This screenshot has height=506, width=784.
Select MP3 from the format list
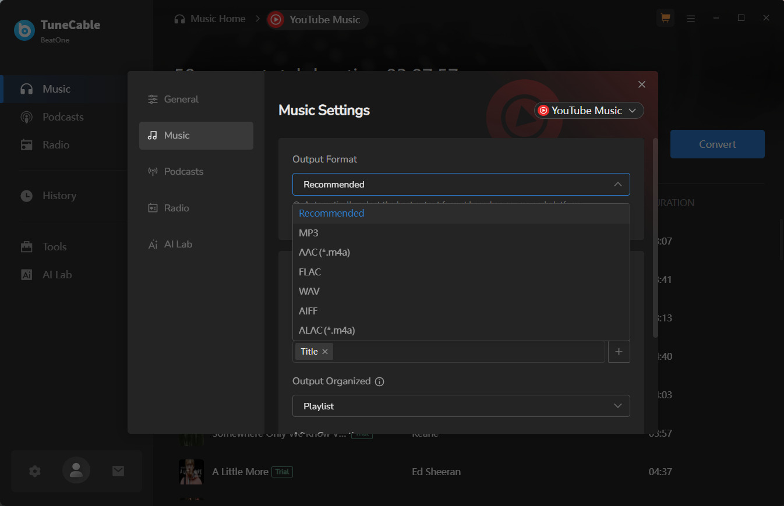pyautogui.click(x=309, y=233)
